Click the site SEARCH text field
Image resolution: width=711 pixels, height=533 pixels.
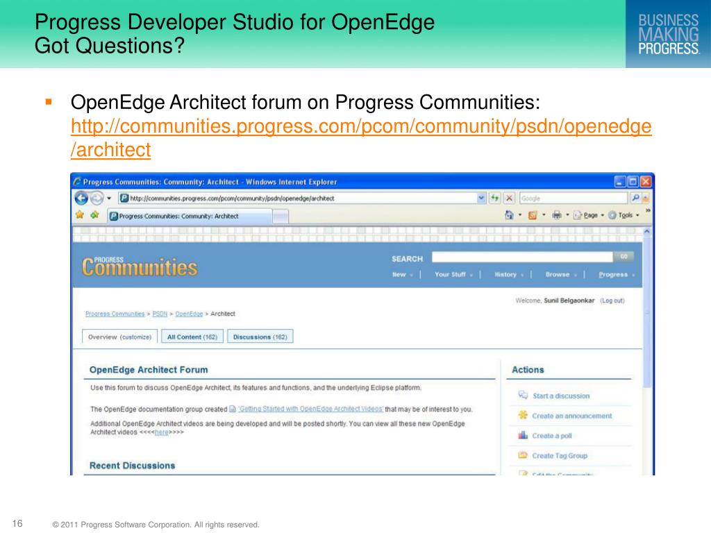[522, 257]
